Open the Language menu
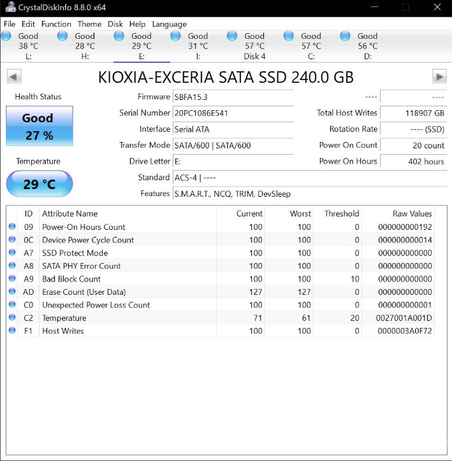The height and width of the screenshot is (461, 452). point(170,24)
